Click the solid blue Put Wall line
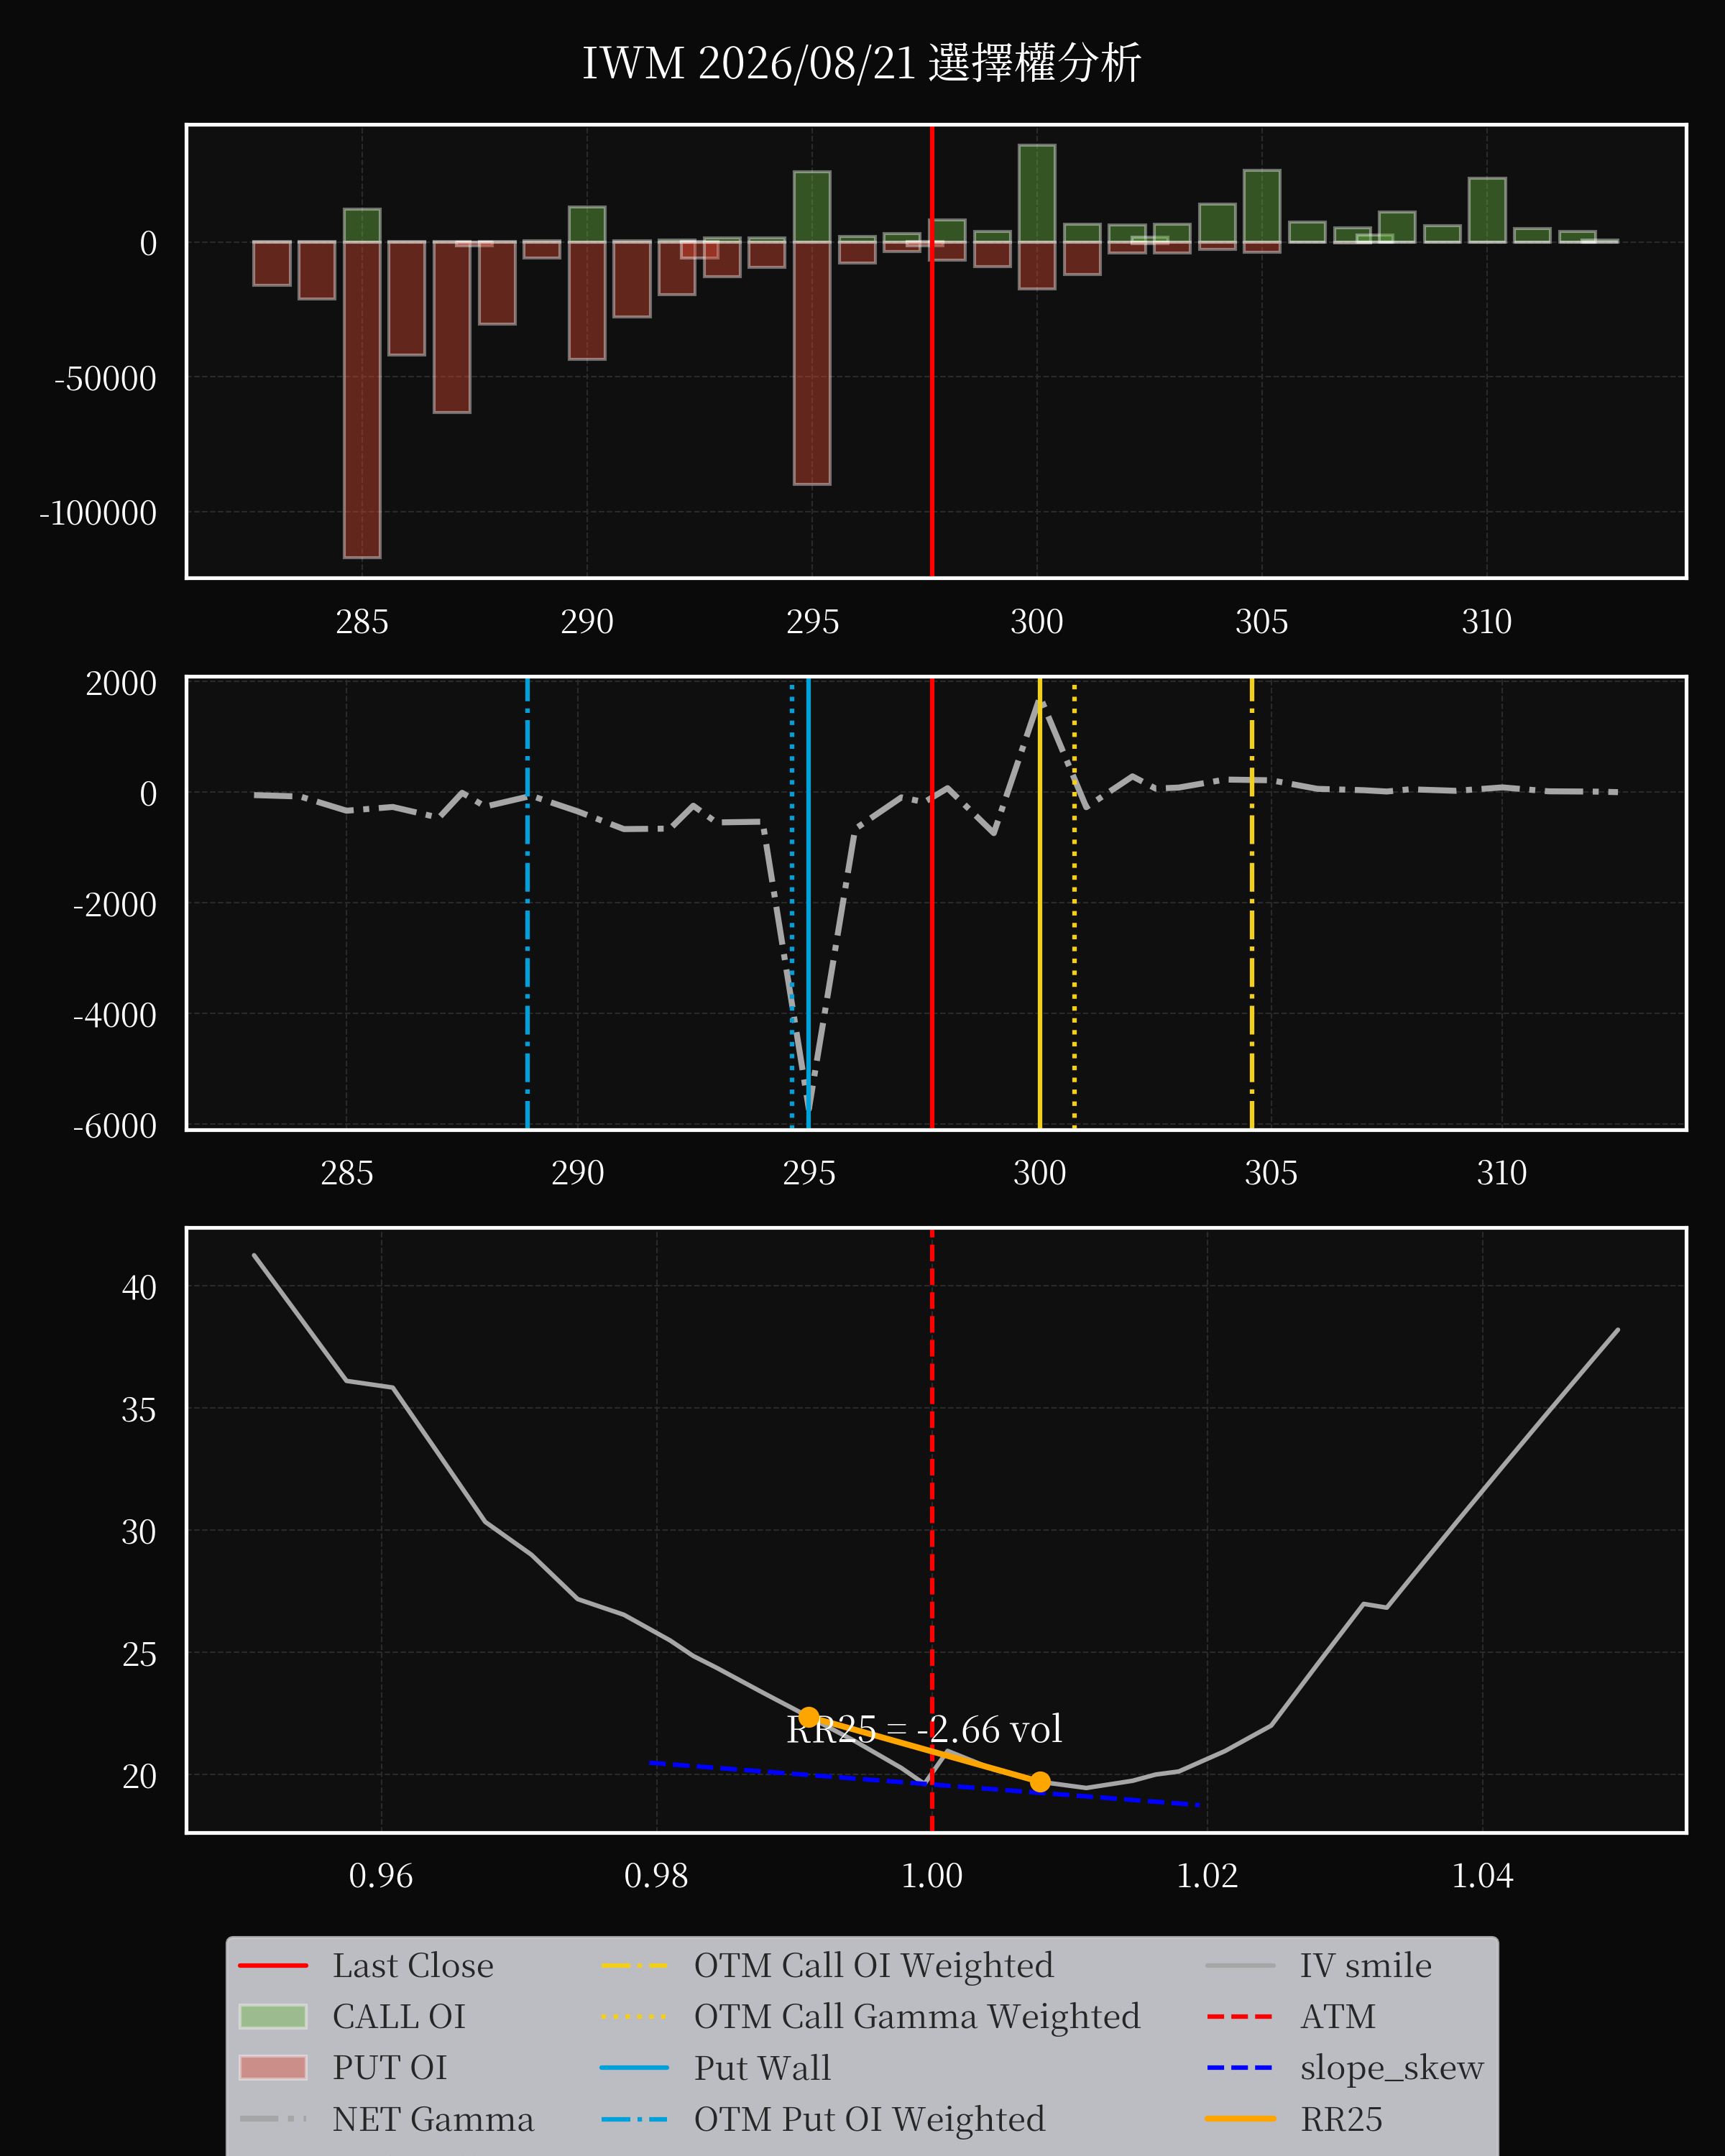Image resolution: width=1725 pixels, height=2156 pixels. point(808,903)
